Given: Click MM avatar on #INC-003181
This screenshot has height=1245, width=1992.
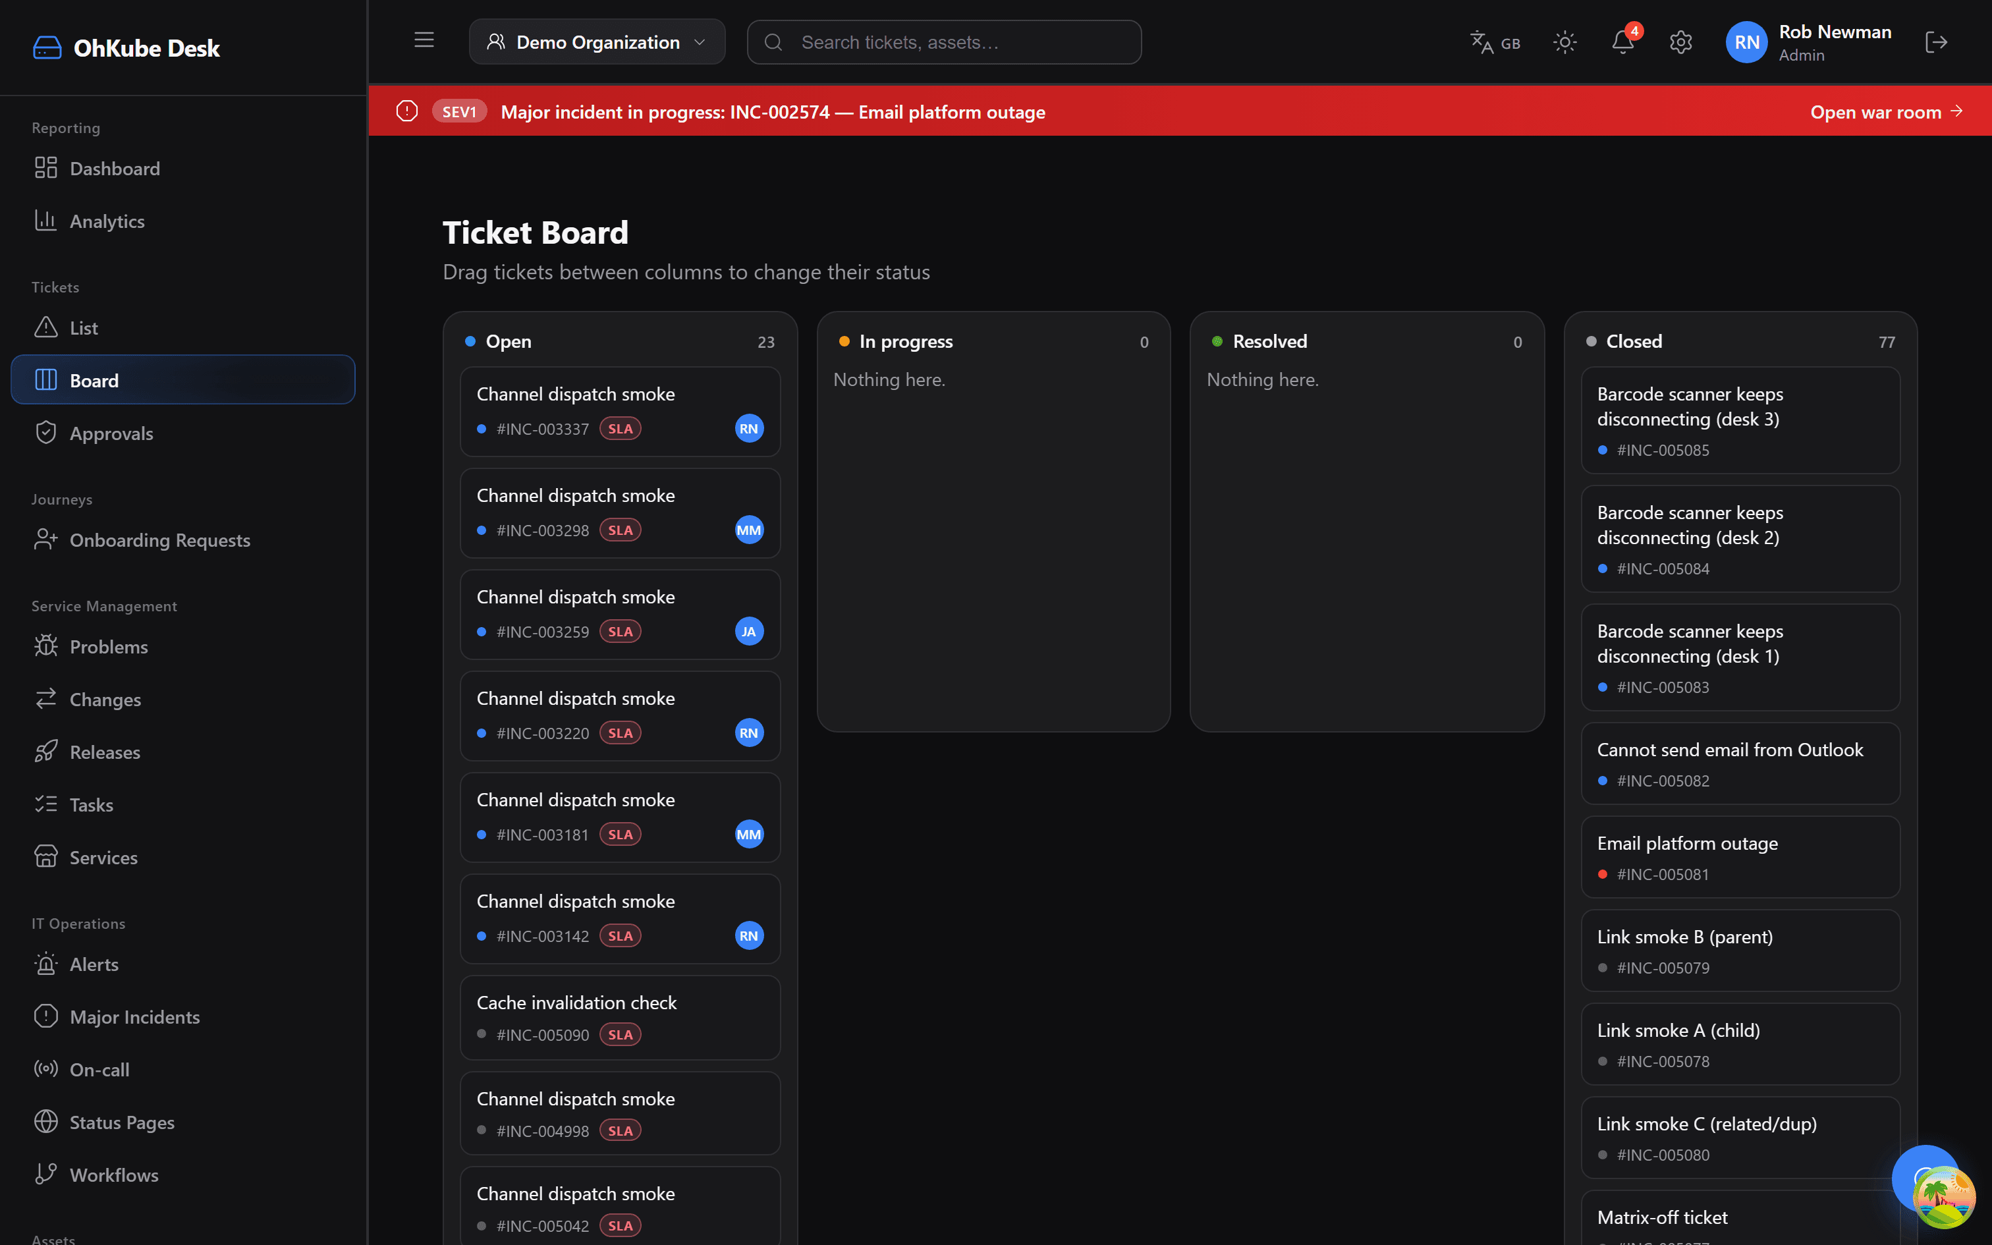Looking at the screenshot, I should [749, 834].
